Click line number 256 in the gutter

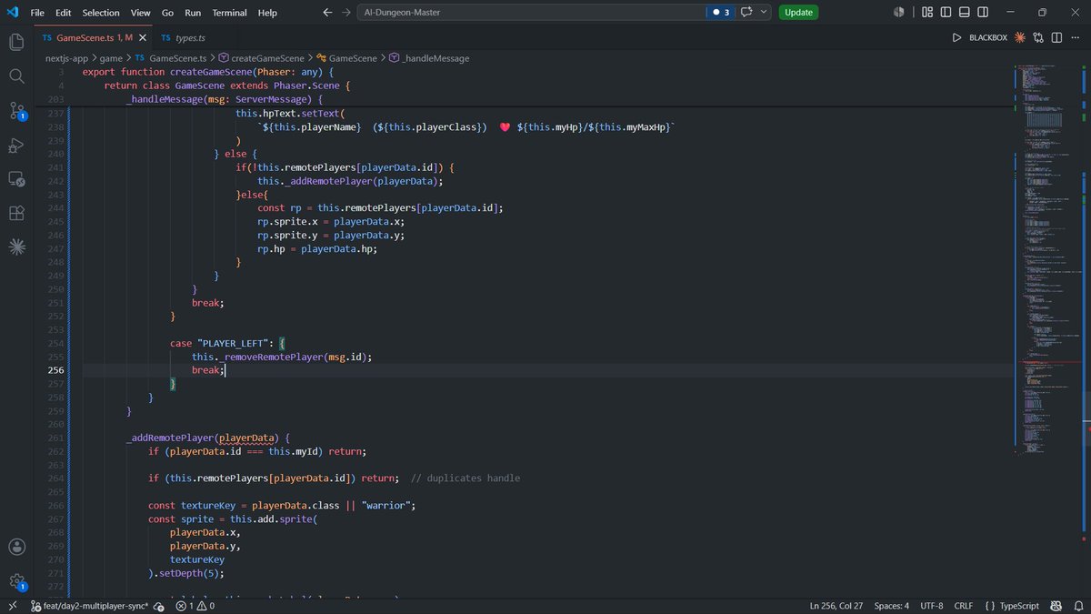(x=55, y=370)
